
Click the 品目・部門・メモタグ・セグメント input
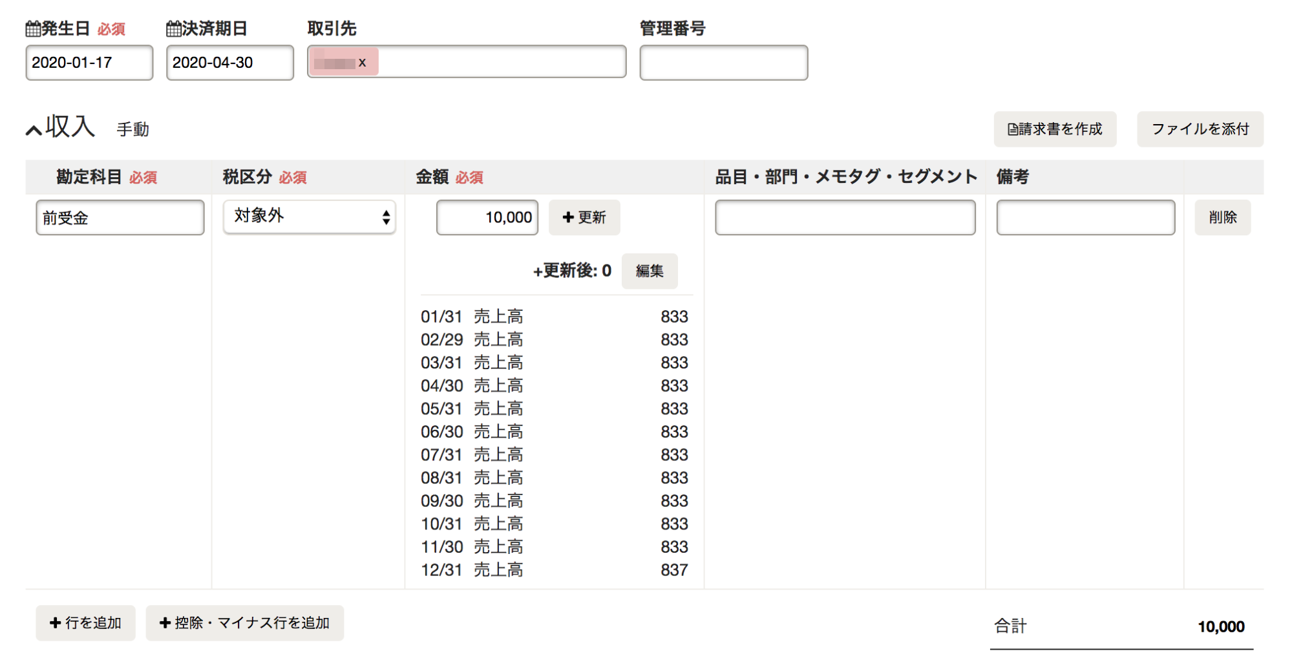(x=845, y=217)
